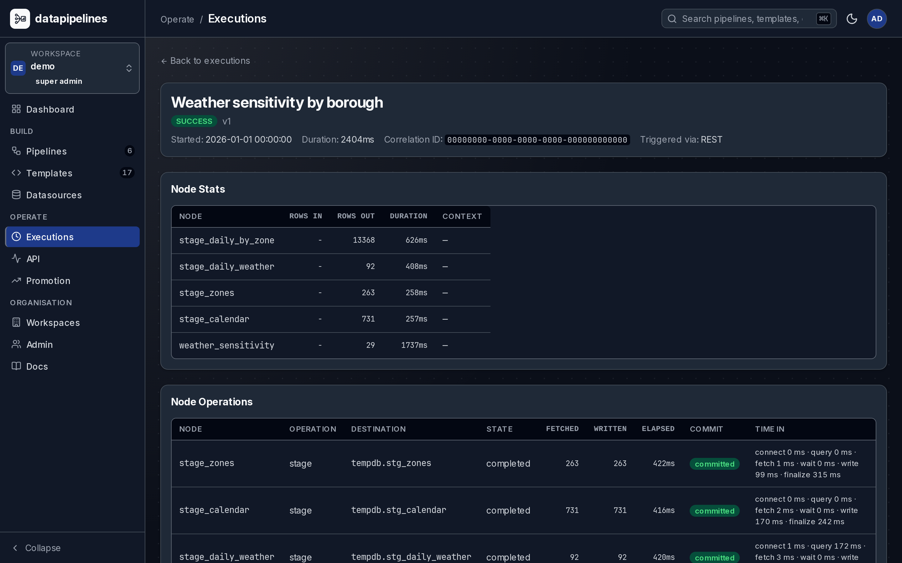Click 422ms elapsed value for stage_zones

[x=663, y=463]
